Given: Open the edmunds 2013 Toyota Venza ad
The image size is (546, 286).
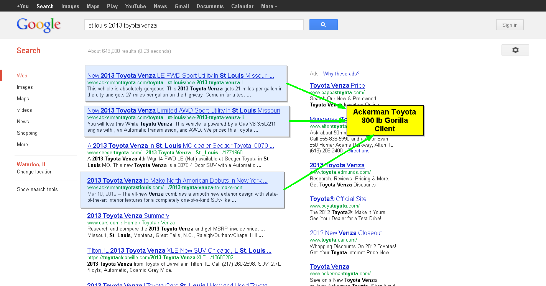Looking at the screenshot, I should [x=337, y=165].
